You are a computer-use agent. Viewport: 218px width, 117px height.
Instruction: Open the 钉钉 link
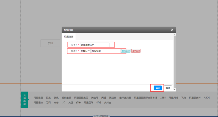tap(99, 103)
